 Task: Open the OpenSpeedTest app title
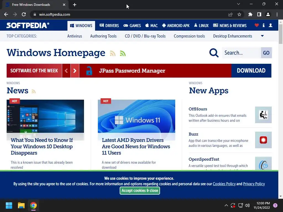(204, 159)
